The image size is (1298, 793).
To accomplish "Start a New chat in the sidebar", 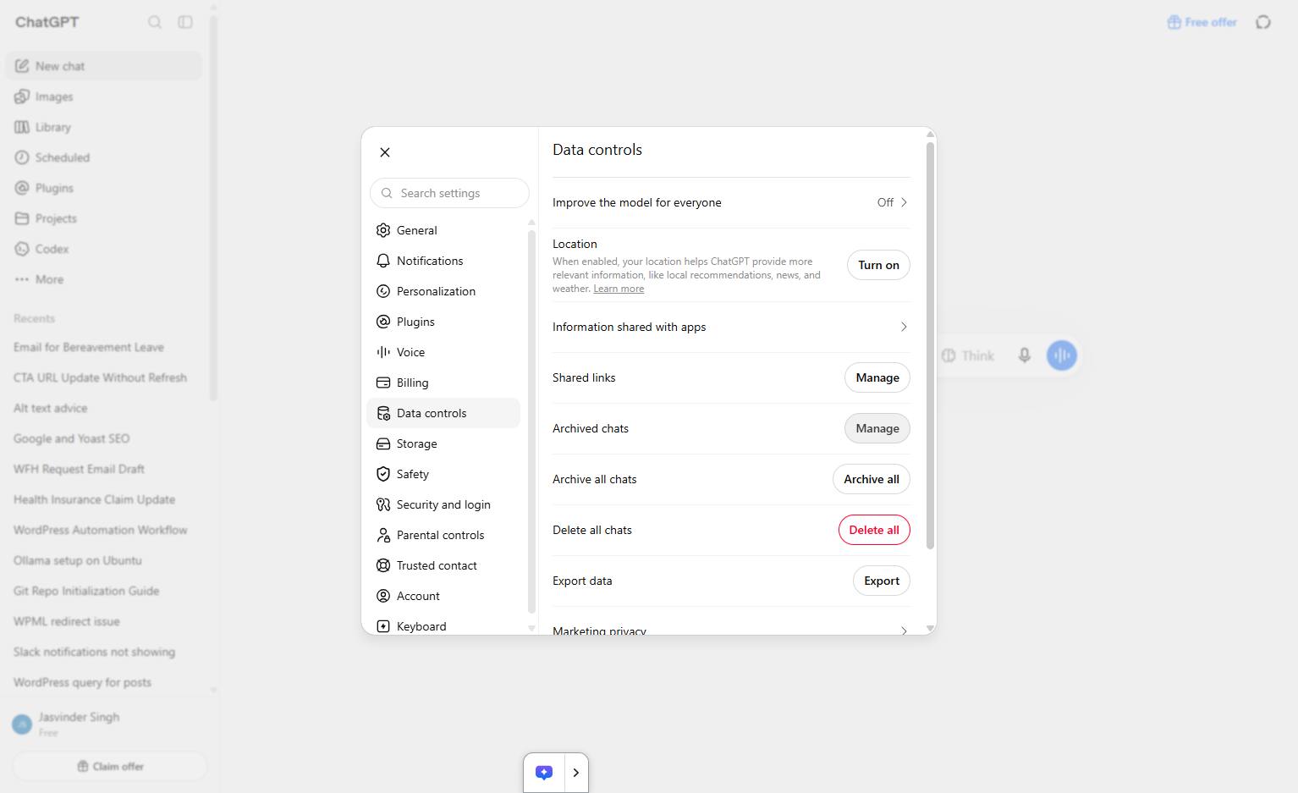I will (x=104, y=66).
